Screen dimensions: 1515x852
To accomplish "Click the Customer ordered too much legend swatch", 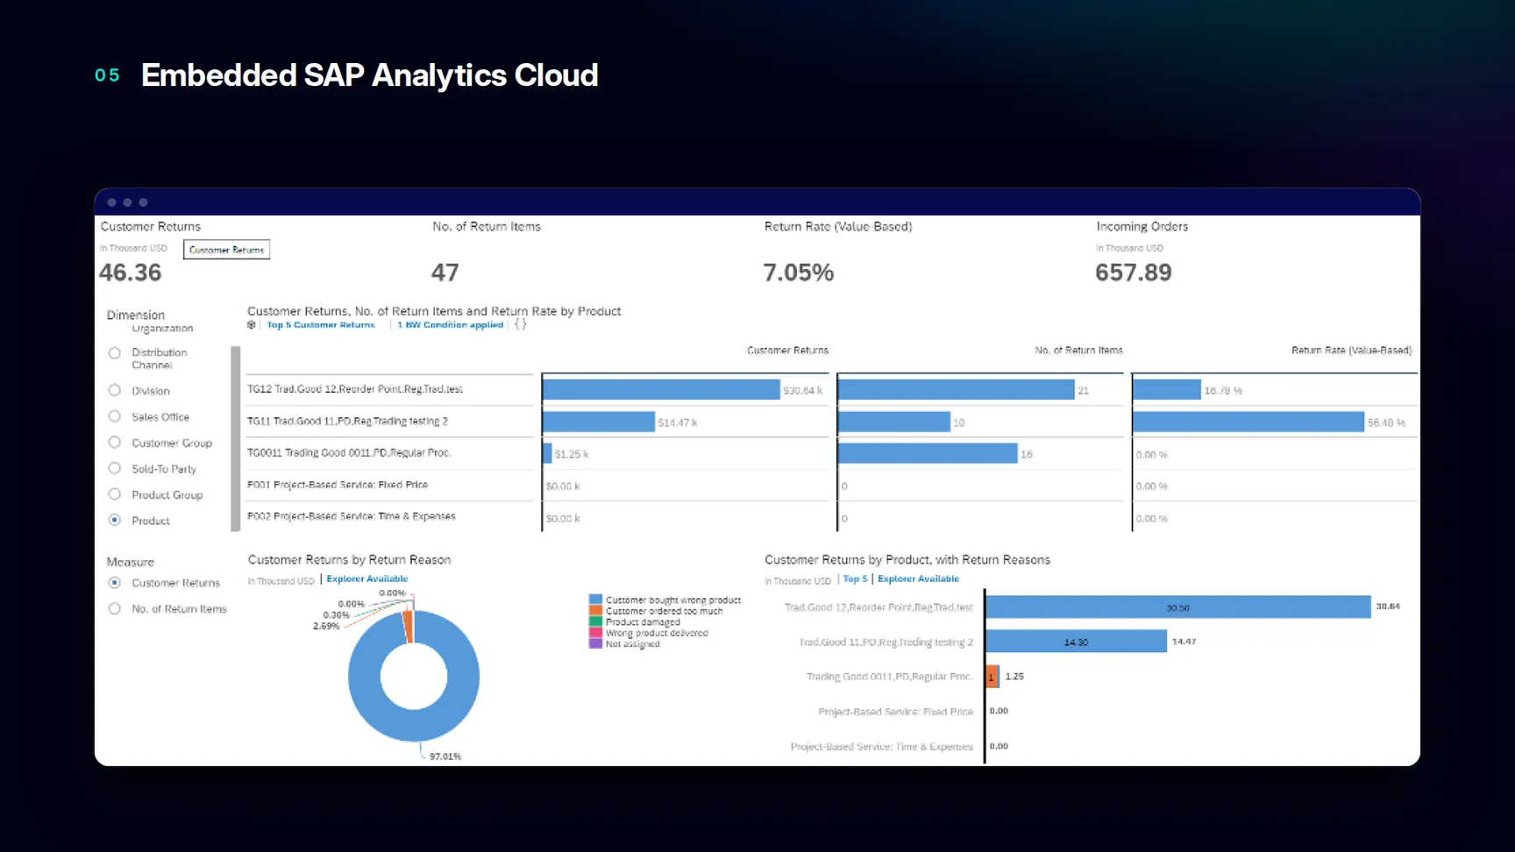I will [x=595, y=611].
